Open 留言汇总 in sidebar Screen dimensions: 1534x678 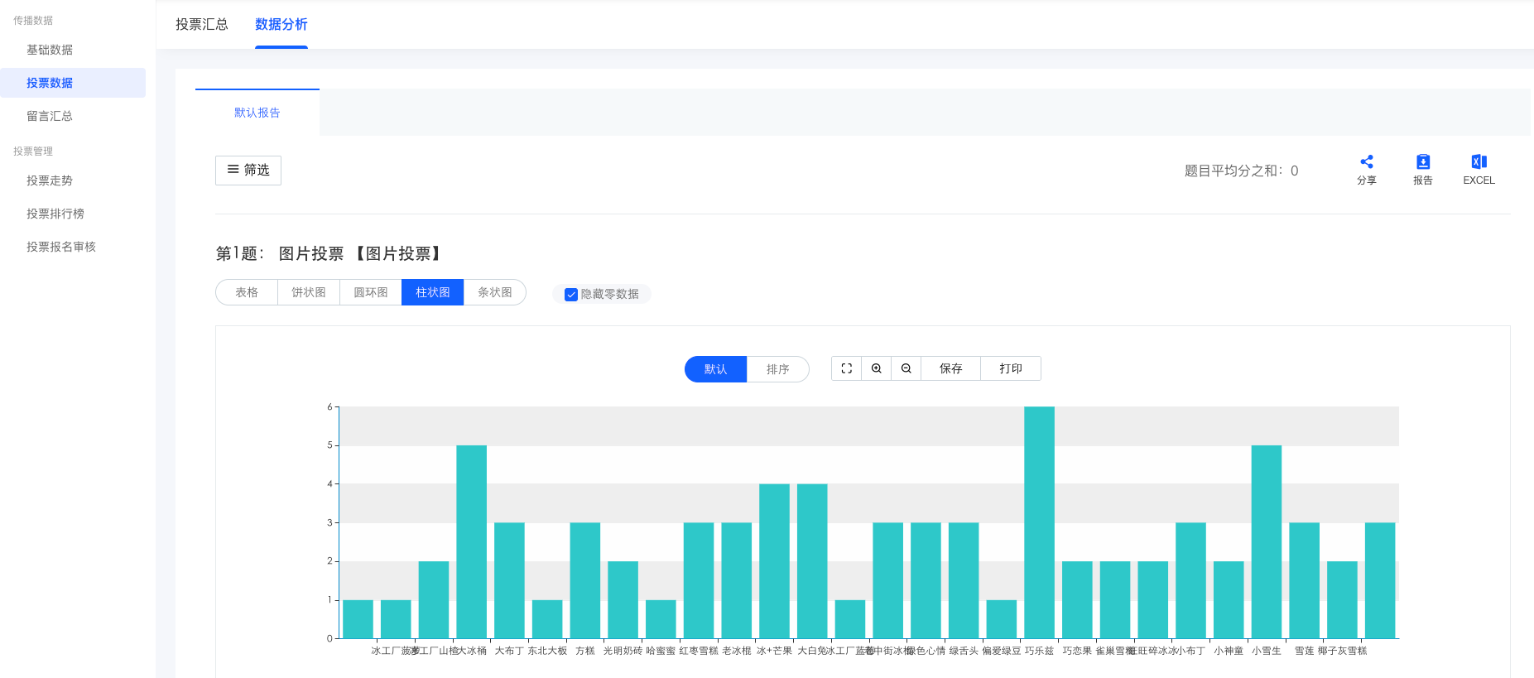click(50, 116)
